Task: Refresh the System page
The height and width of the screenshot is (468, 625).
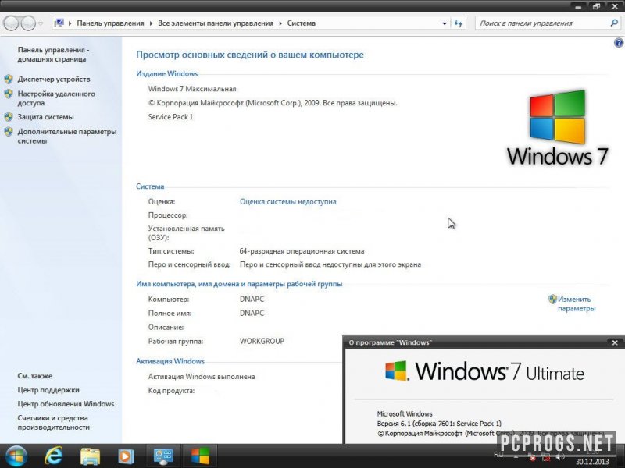Action: point(459,23)
